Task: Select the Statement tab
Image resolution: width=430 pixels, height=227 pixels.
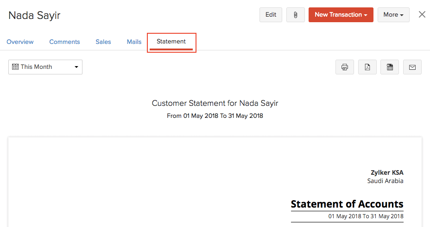Action: (x=171, y=42)
